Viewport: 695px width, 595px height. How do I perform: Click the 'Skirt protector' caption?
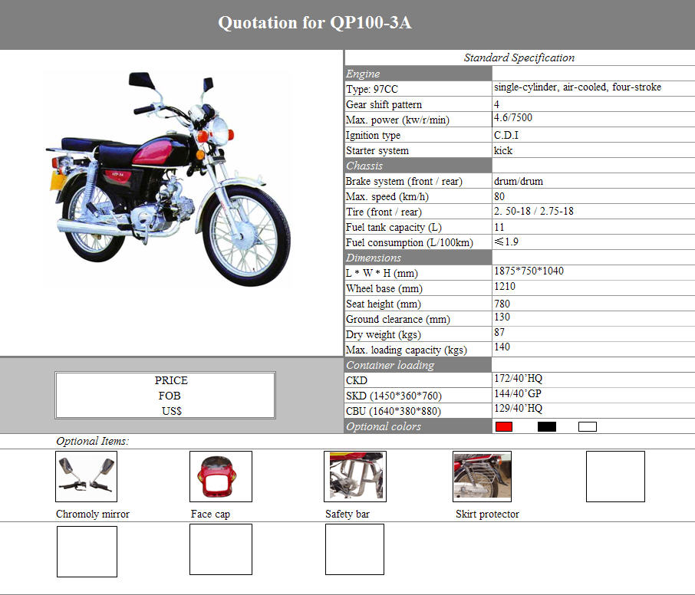click(x=487, y=514)
